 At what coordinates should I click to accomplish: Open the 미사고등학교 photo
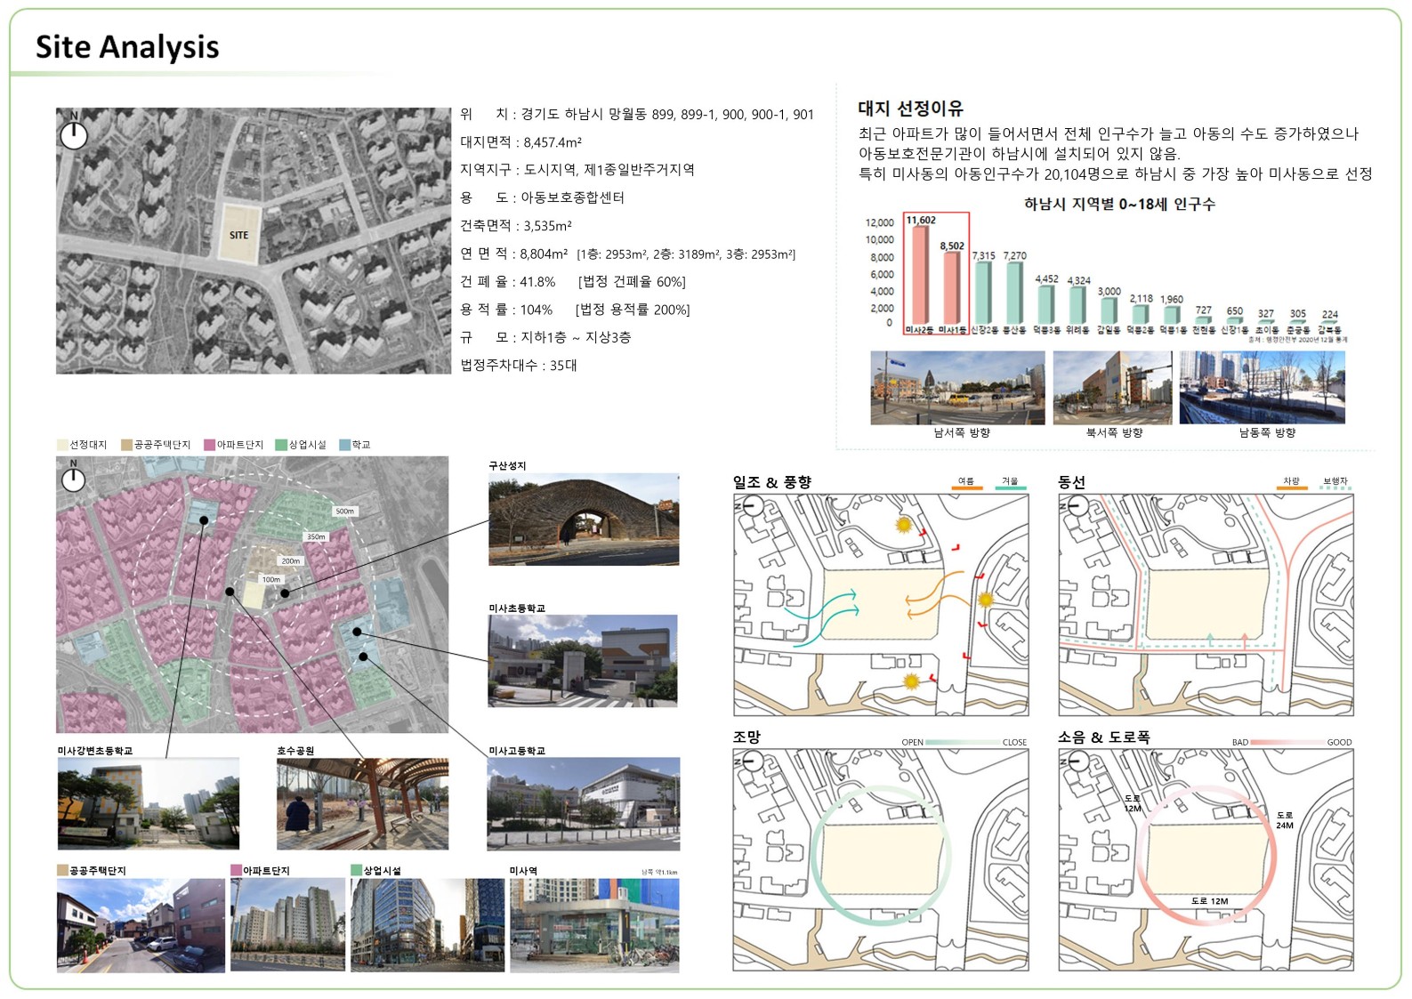tap(584, 804)
